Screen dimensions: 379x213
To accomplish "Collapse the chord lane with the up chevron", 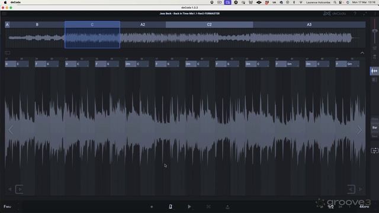I will (362, 53).
